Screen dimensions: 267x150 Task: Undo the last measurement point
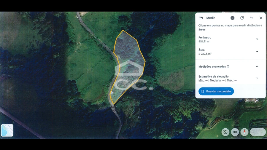[252, 18]
